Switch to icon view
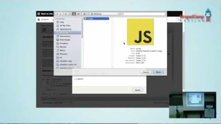Viewport: 221px width, 124px height. [66, 14]
